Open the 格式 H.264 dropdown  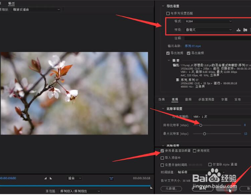(x=208, y=21)
